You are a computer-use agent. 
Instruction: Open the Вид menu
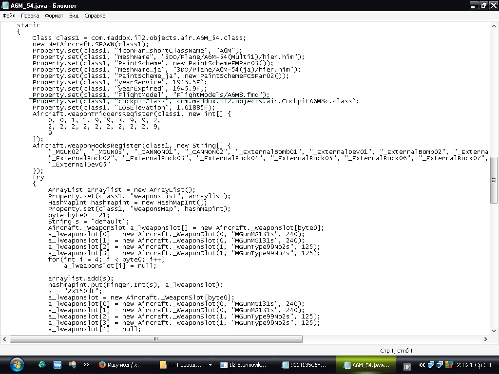pos(74,16)
